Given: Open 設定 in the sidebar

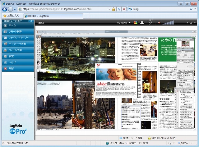Looking at the screenshot, I should (18, 56).
